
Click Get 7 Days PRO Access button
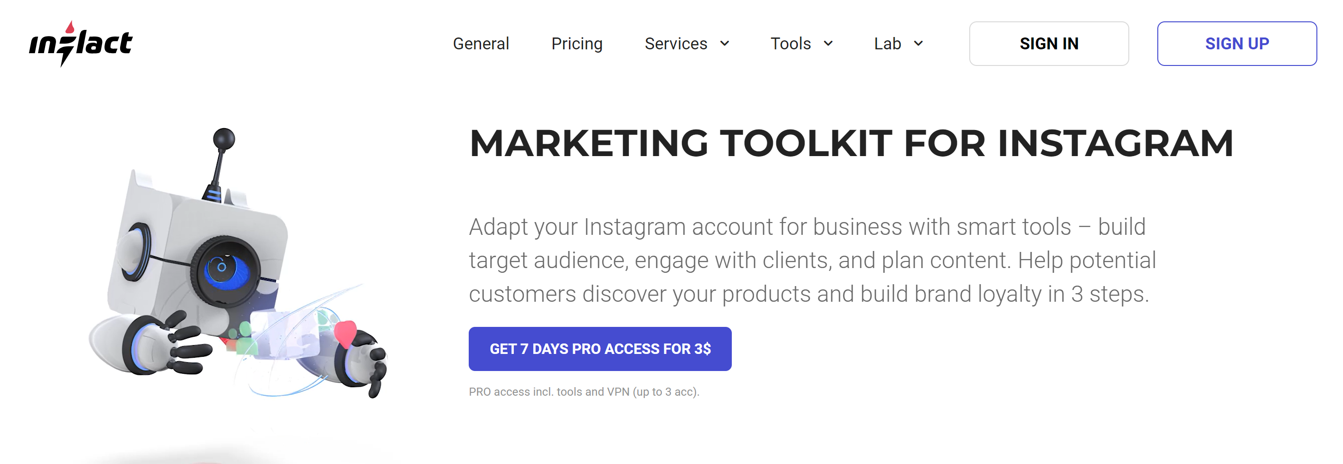coord(599,349)
